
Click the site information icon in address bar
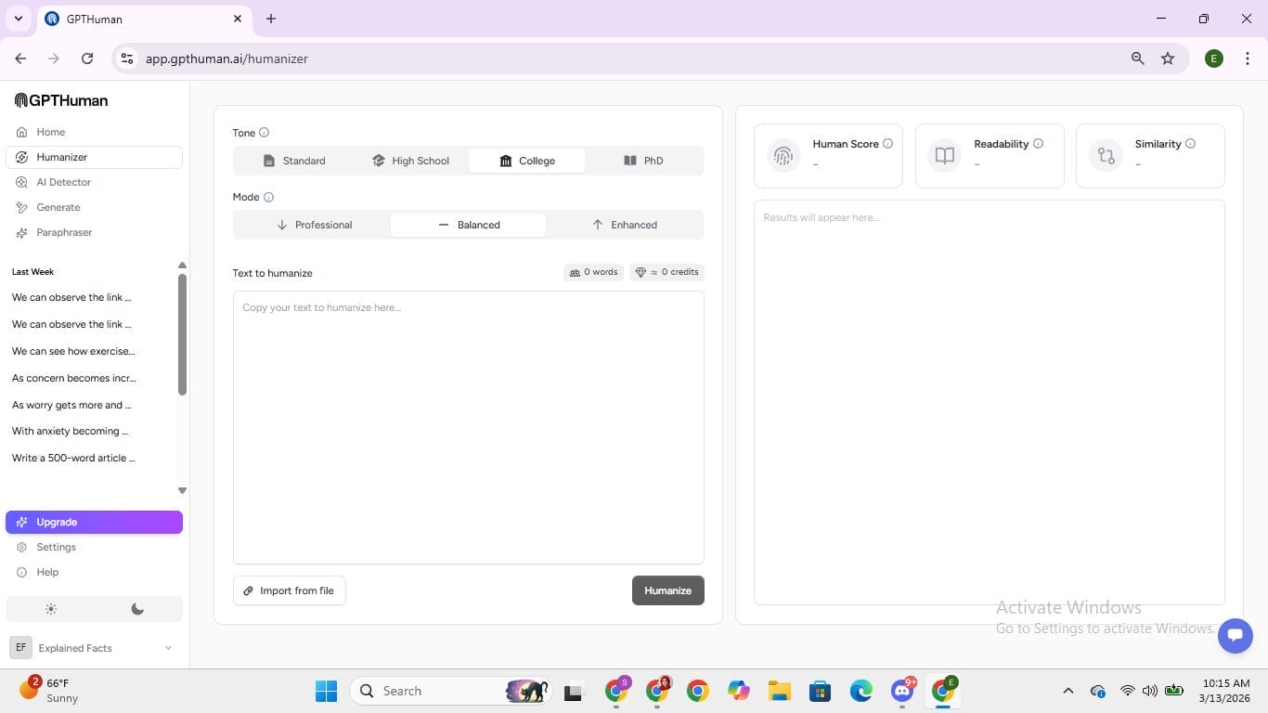[x=128, y=58]
